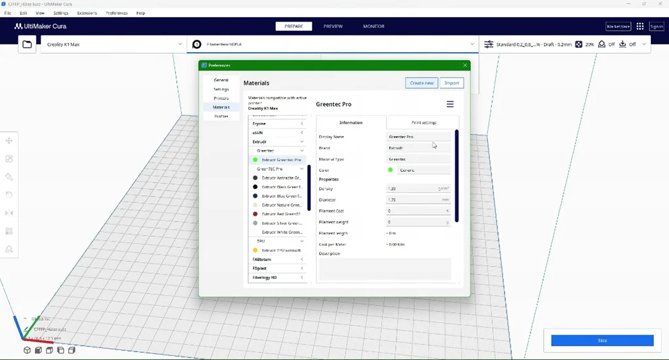669x360 pixels.
Task: Switch to right view cube icon
Action: (x=72, y=350)
